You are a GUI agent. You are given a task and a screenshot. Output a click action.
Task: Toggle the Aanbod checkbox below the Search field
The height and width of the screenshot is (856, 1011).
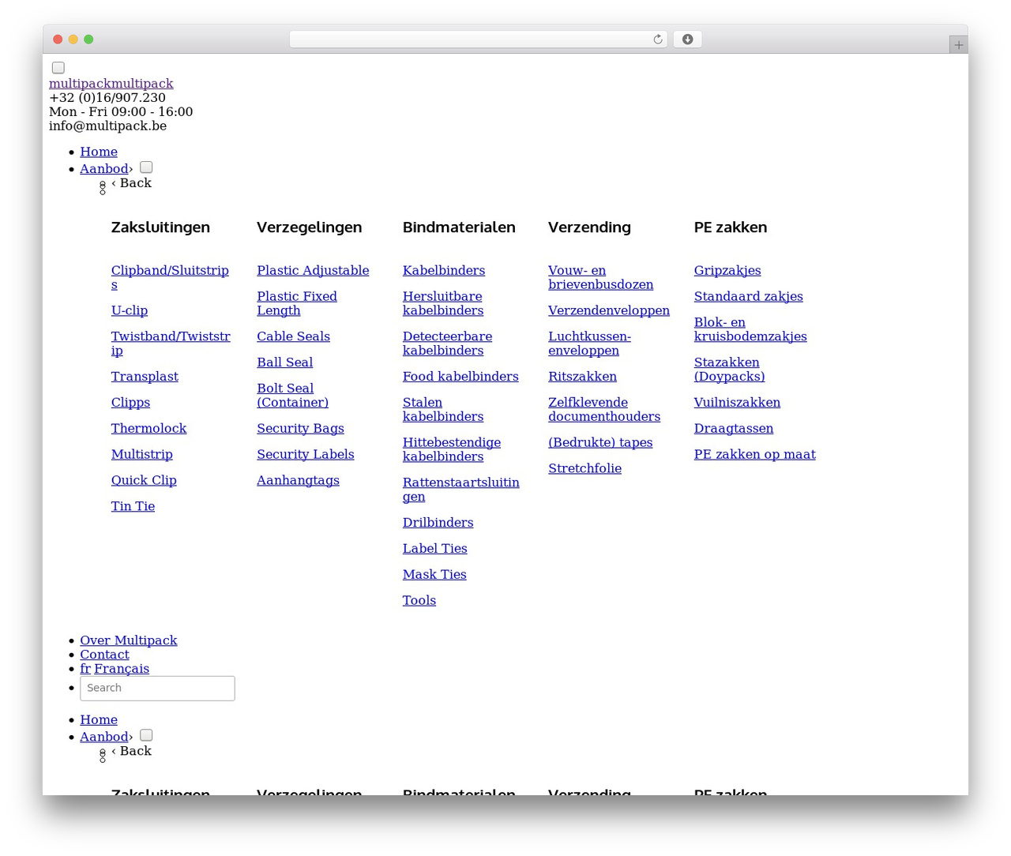click(x=146, y=735)
